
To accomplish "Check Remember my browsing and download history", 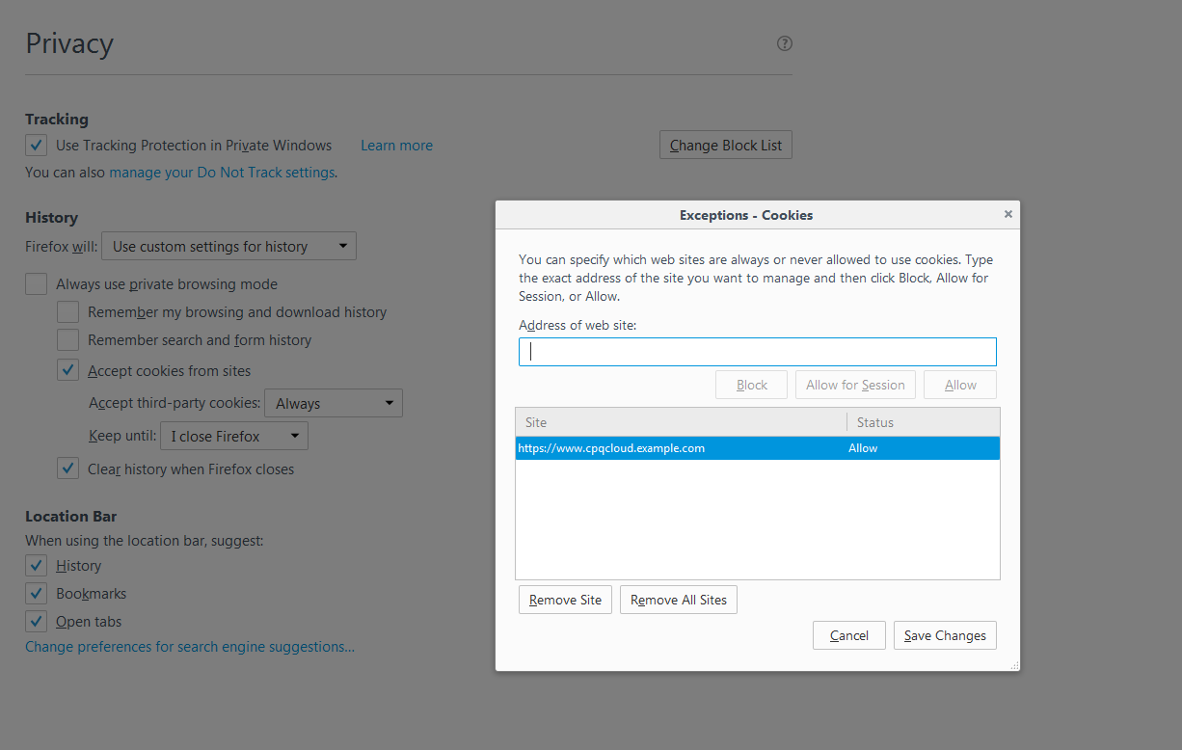I will (x=67, y=312).
